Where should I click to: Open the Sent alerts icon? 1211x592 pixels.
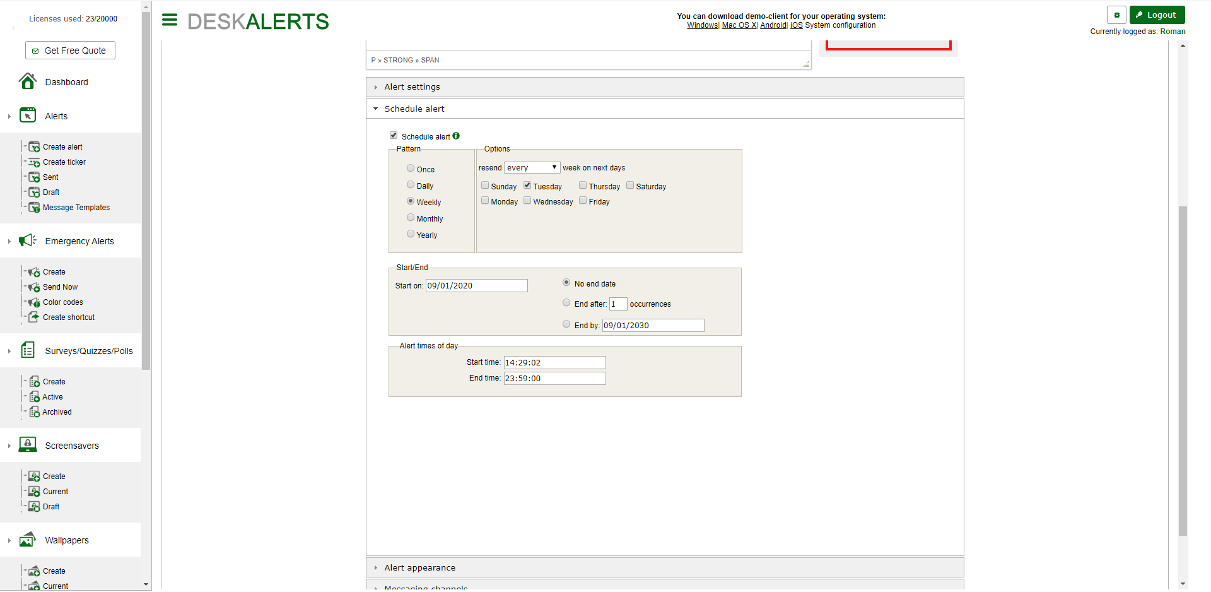tap(33, 177)
